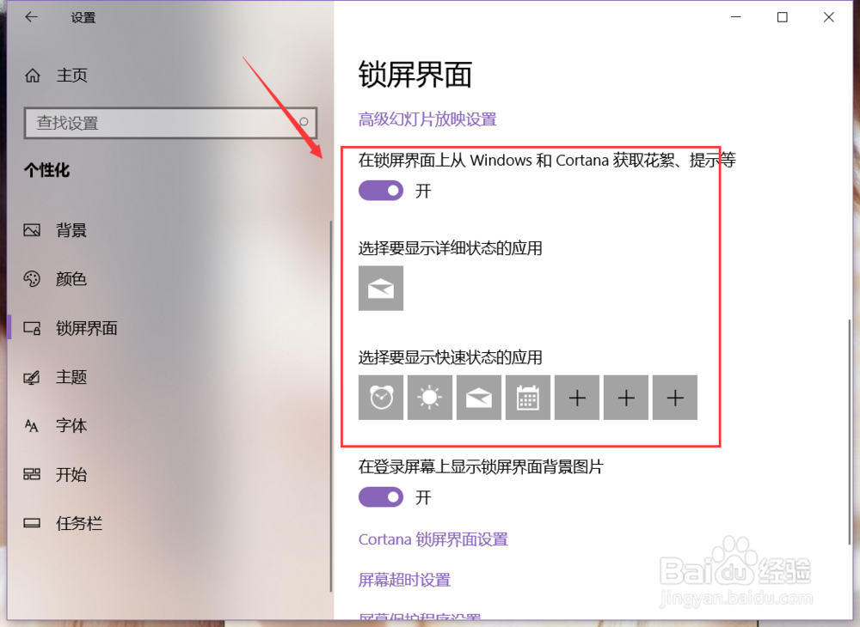Open Cortana 锁屏界面设置 link
The height and width of the screenshot is (627, 860).
click(433, 539)
